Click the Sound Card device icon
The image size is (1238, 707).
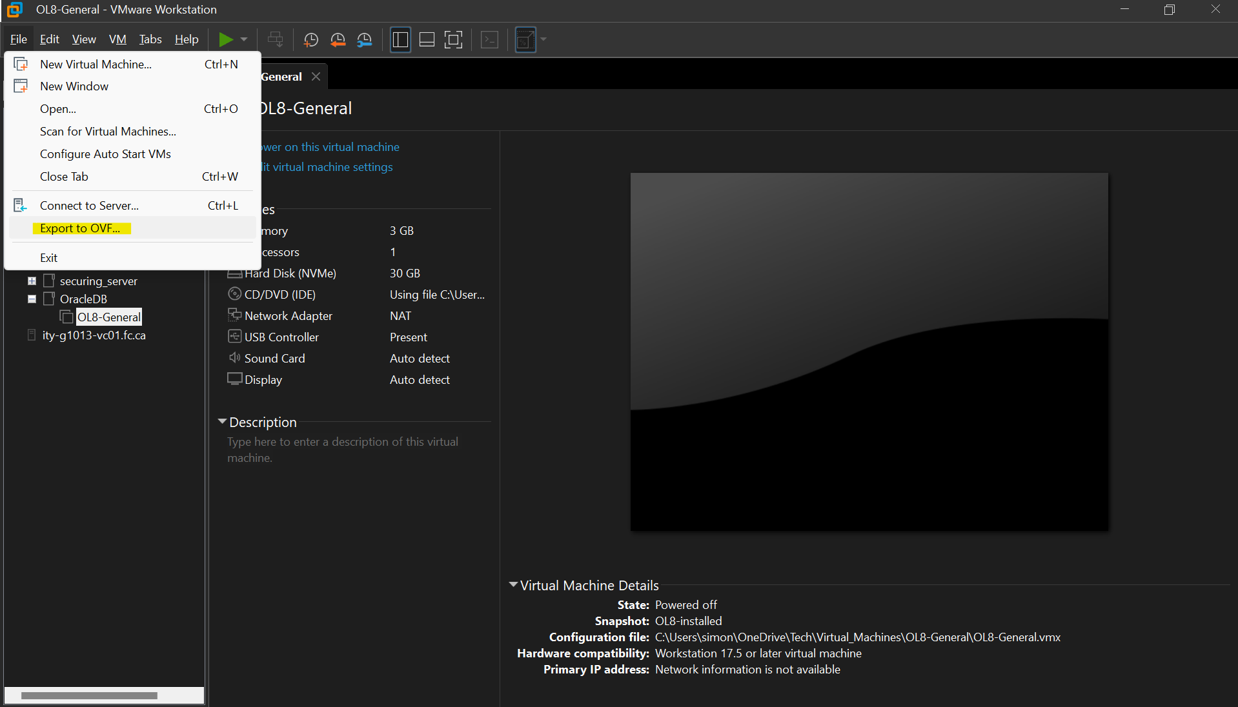pos(234,358)
